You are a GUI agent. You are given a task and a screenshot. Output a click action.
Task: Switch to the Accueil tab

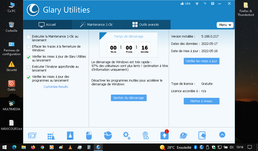48,25
